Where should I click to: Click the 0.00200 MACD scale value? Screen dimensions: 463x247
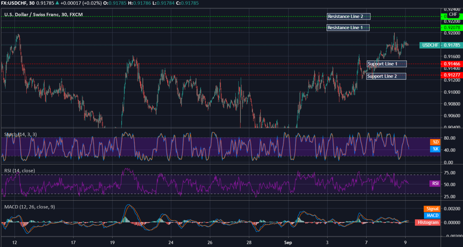coord(452,208)
